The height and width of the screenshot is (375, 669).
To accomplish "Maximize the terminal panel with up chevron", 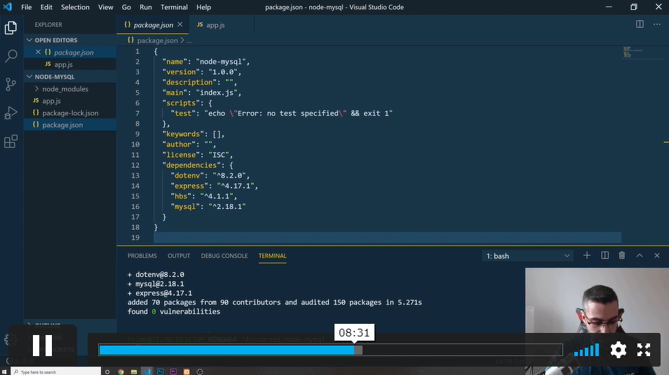I will click(x=639, y=256).
